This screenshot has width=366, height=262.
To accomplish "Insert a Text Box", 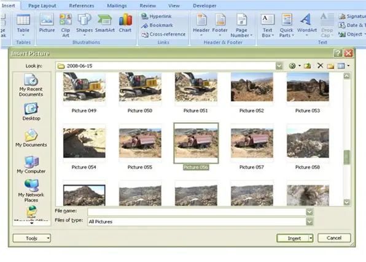I will [267, 25].
